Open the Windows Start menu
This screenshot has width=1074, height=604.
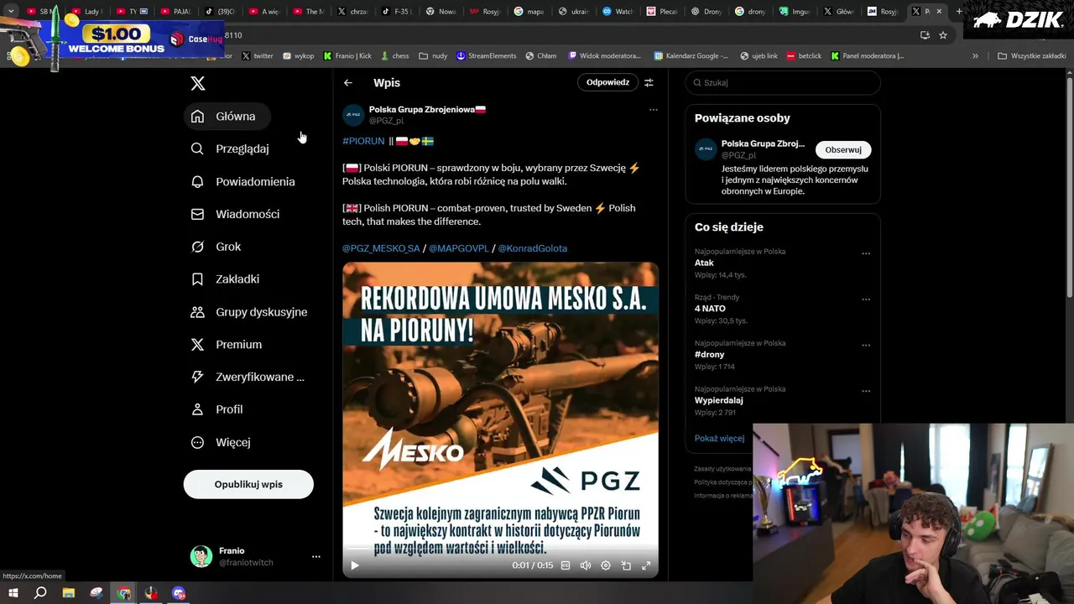tap(13, 593)
